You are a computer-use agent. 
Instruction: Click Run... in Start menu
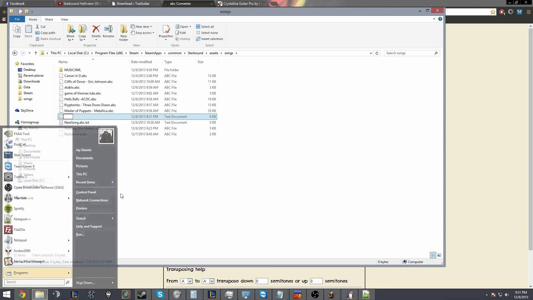tap(80, 235)
